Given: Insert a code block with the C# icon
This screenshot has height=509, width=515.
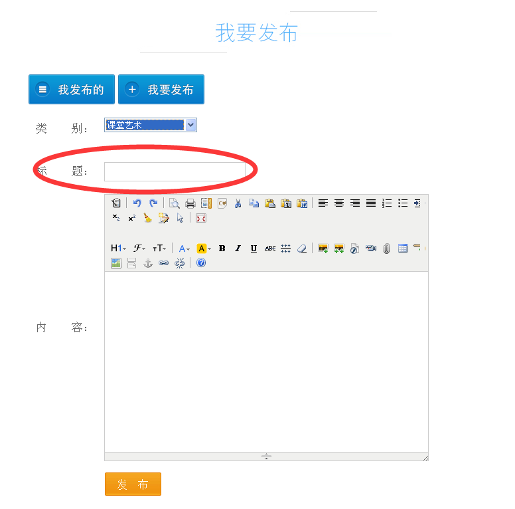Looking at the screenshot, I should click(222, 203).
